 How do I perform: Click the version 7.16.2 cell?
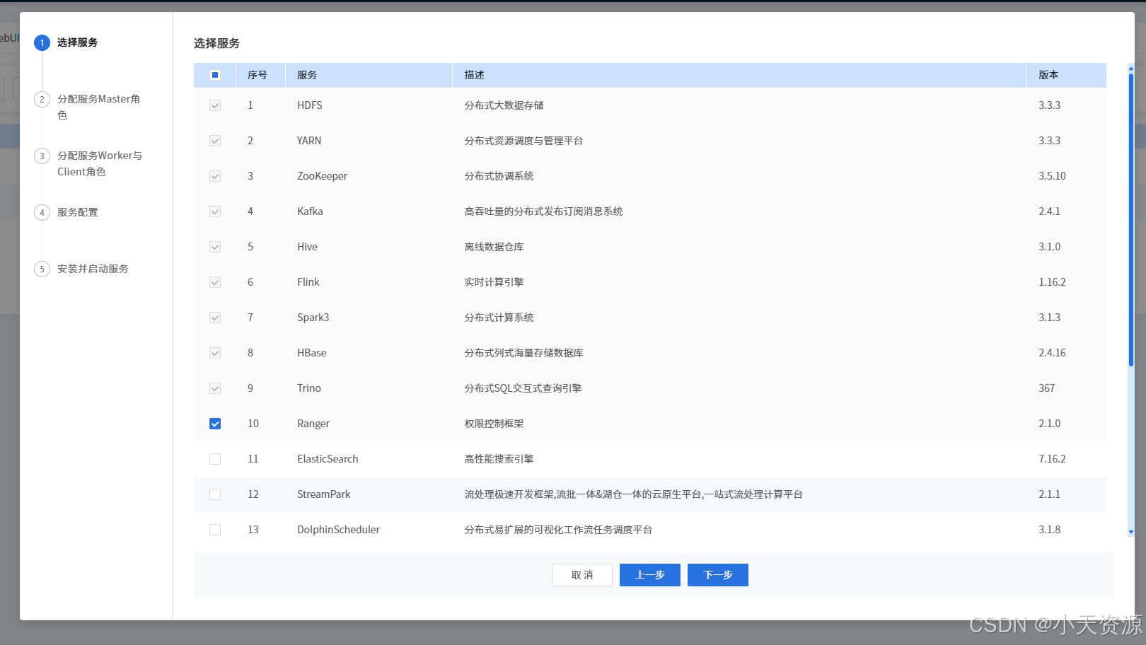click(x=1052, y=459)
